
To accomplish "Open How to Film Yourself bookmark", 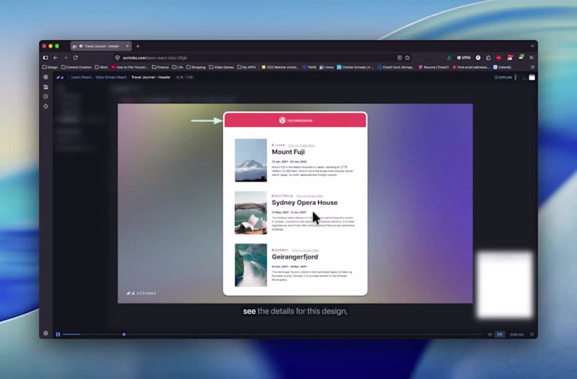I will click(x=129, y=67).
